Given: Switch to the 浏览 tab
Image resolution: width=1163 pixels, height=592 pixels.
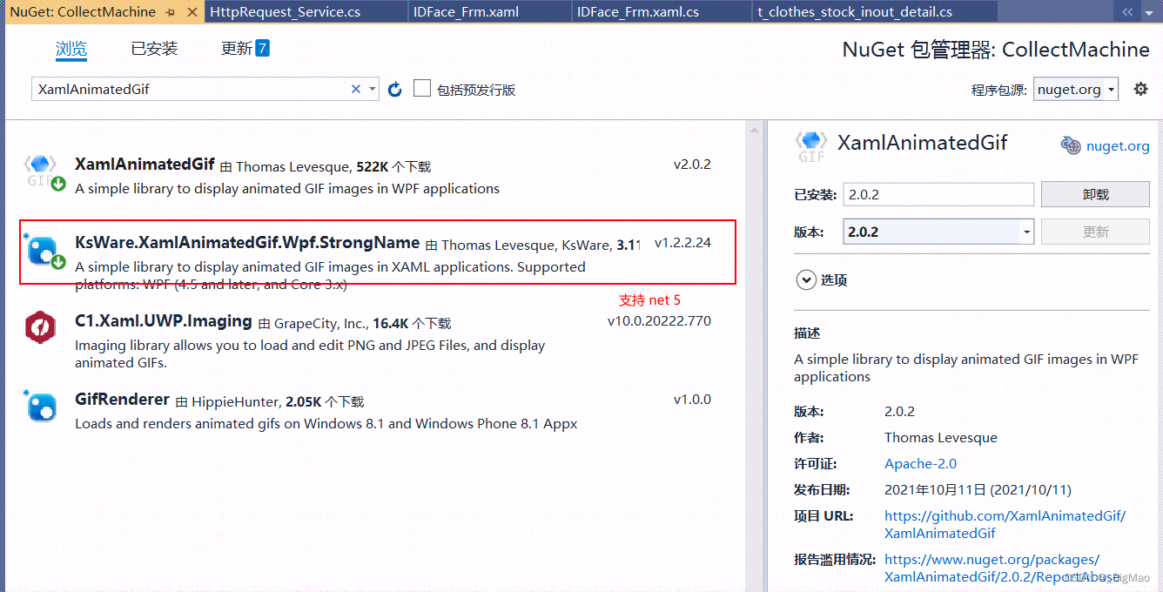Looking at the screenshot, I should pos(71,49).
